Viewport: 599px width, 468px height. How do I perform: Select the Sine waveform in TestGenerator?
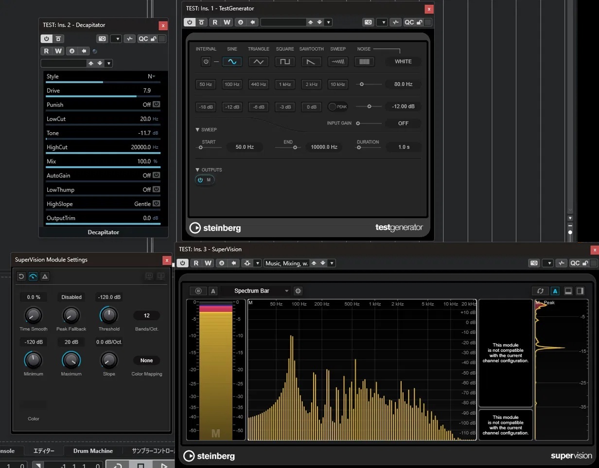pyautogui.click(x=232, y=62)
